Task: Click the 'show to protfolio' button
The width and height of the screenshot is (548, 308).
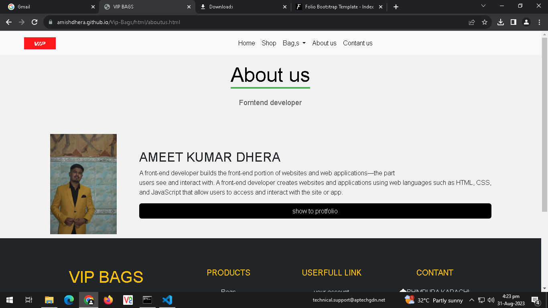Action: [315, 211]
